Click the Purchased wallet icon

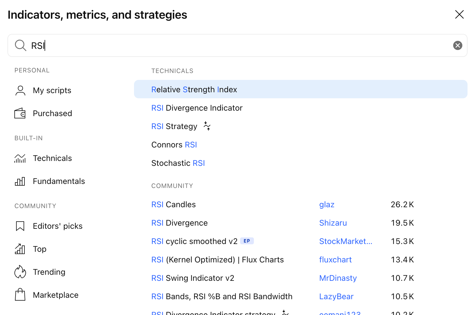[20, 113]
